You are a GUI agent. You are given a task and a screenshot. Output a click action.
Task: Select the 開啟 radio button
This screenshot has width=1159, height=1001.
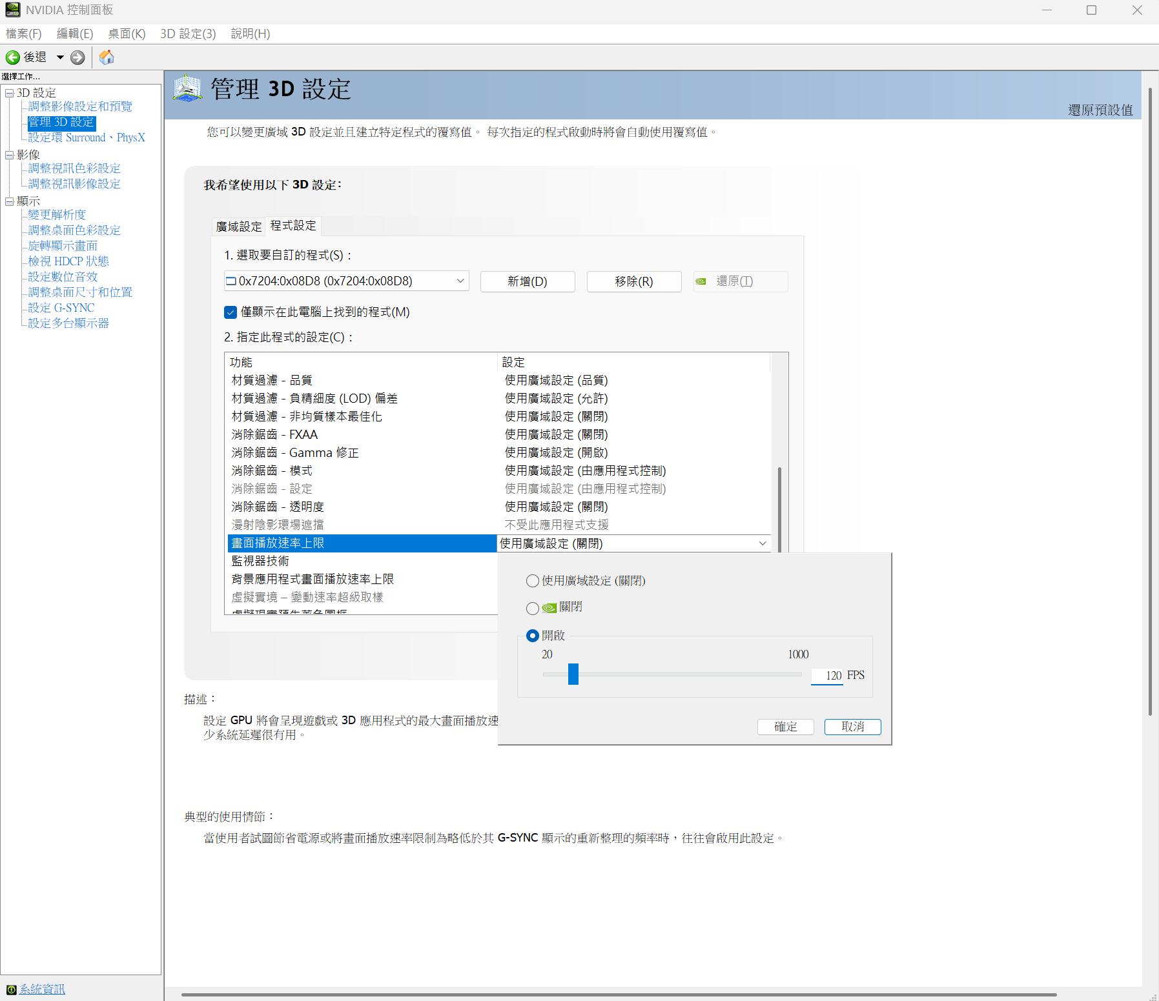[x=533, y=636]
